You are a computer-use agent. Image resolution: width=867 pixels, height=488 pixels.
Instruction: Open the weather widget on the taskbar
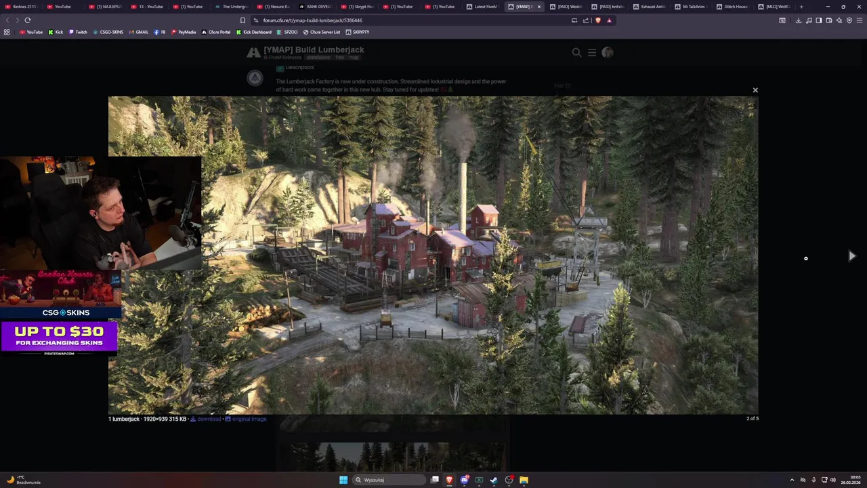click(x=24, y=480)
